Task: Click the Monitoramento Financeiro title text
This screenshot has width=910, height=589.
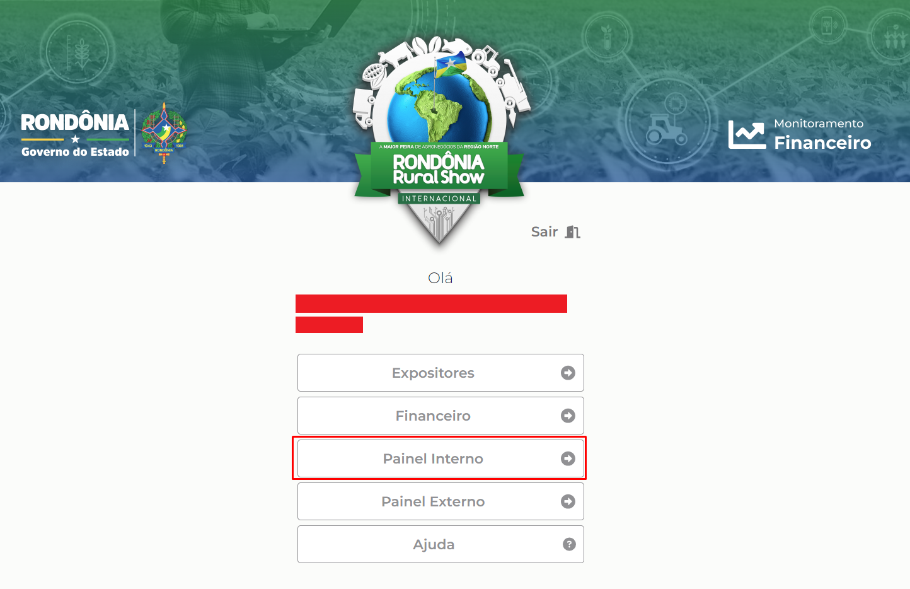Action: tap(822, 134)
